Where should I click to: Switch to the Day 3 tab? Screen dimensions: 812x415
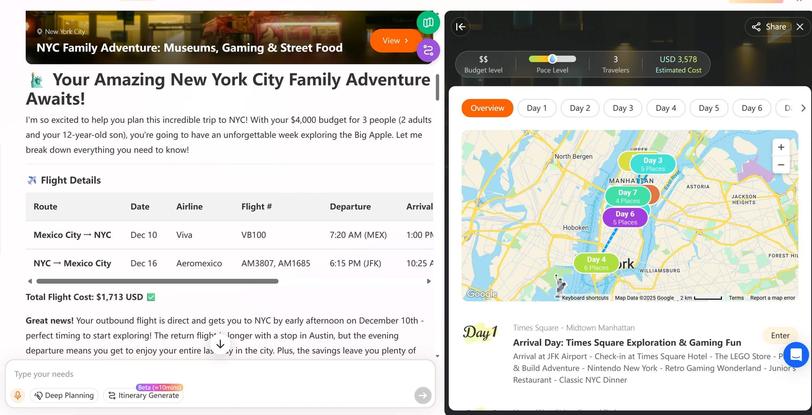622,108
